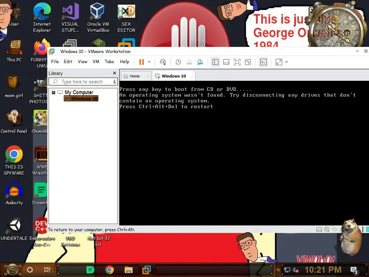Suspend the virtual machine with the pause button

pyautogui.click(x=141, y=62)
